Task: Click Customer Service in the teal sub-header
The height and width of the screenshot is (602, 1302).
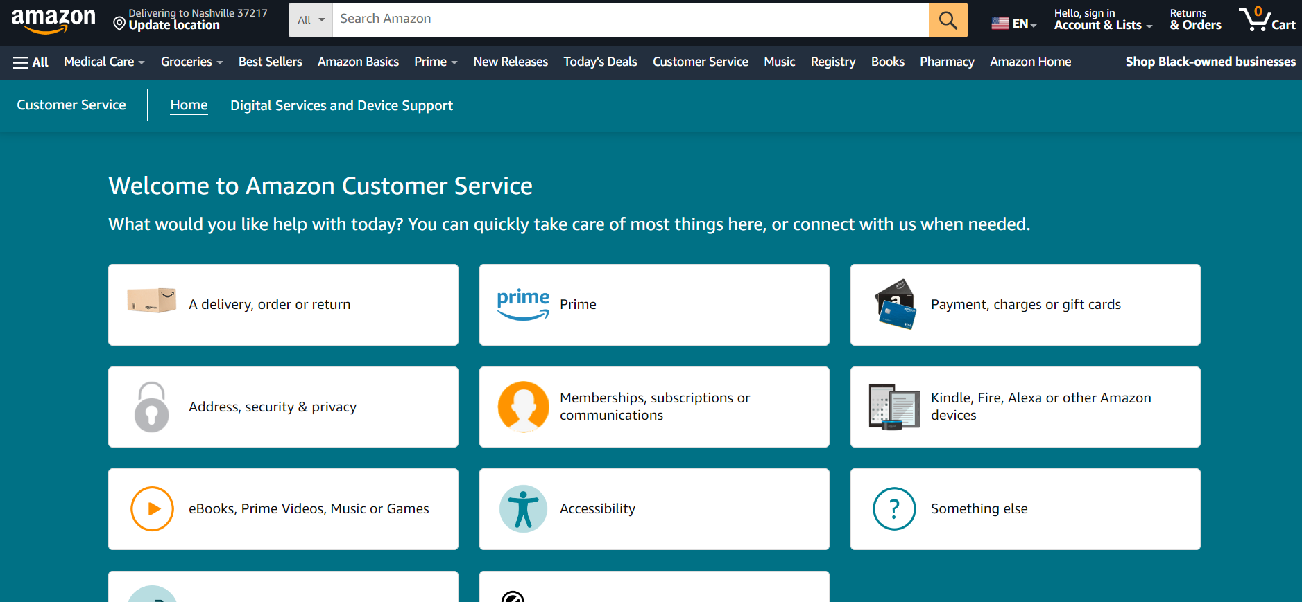Action: 71,105
